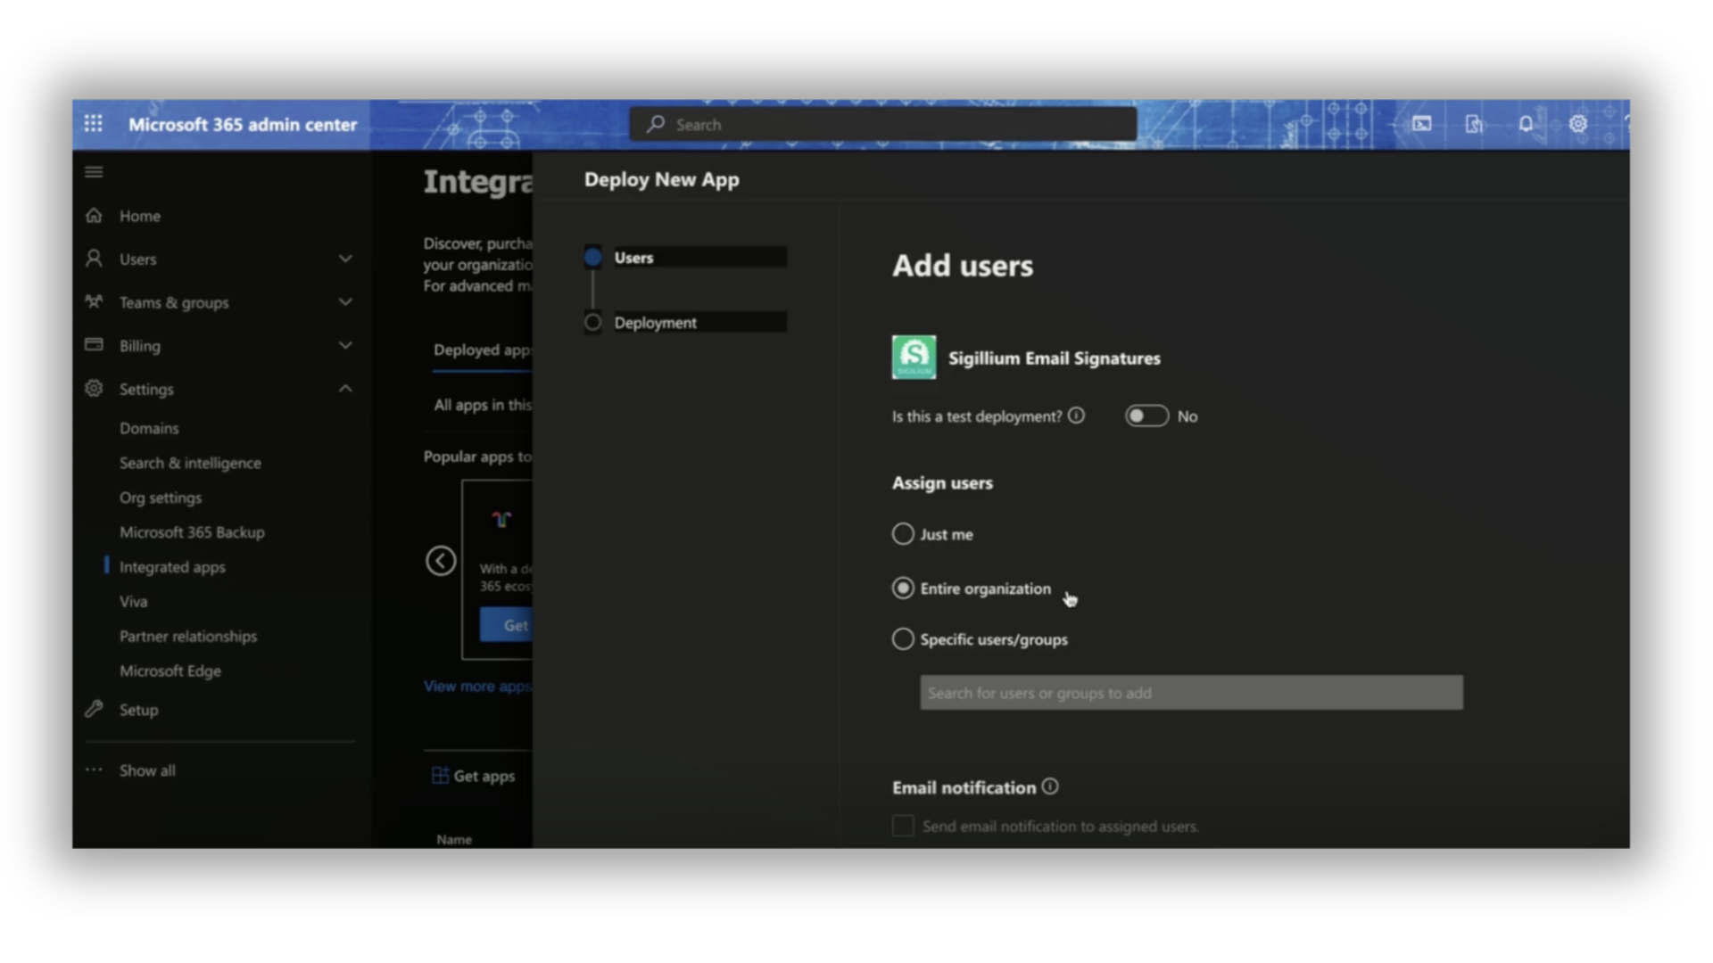Click the top search box
The height and width of the screenshot is (963, 1713).
point(883,125)
